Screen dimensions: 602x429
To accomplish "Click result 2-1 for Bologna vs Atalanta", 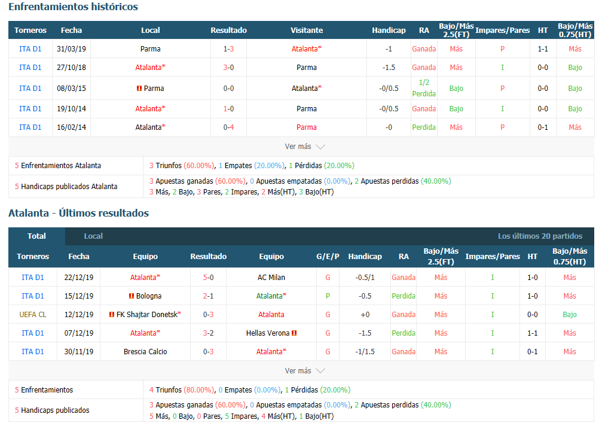I will coord(208,296).
